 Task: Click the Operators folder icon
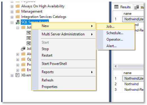click(x=23, y=59)
